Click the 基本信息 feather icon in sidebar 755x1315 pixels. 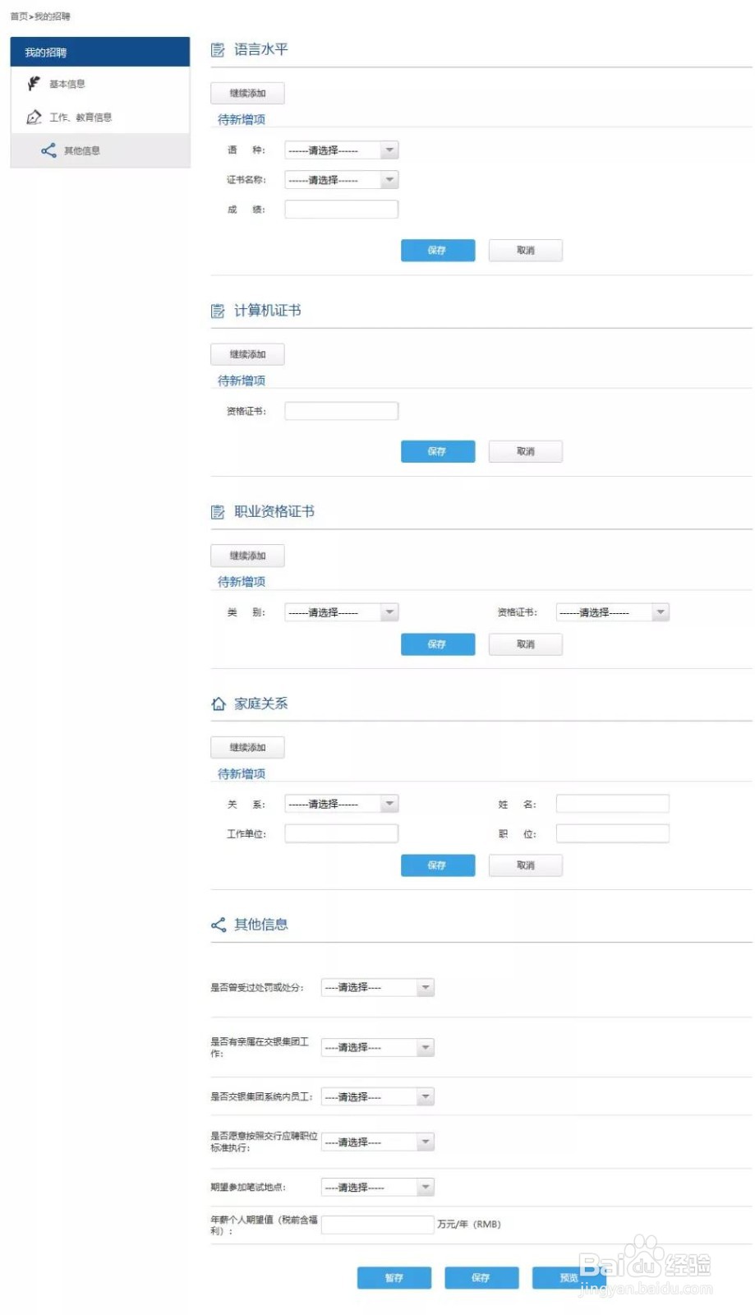pos(34,84)
